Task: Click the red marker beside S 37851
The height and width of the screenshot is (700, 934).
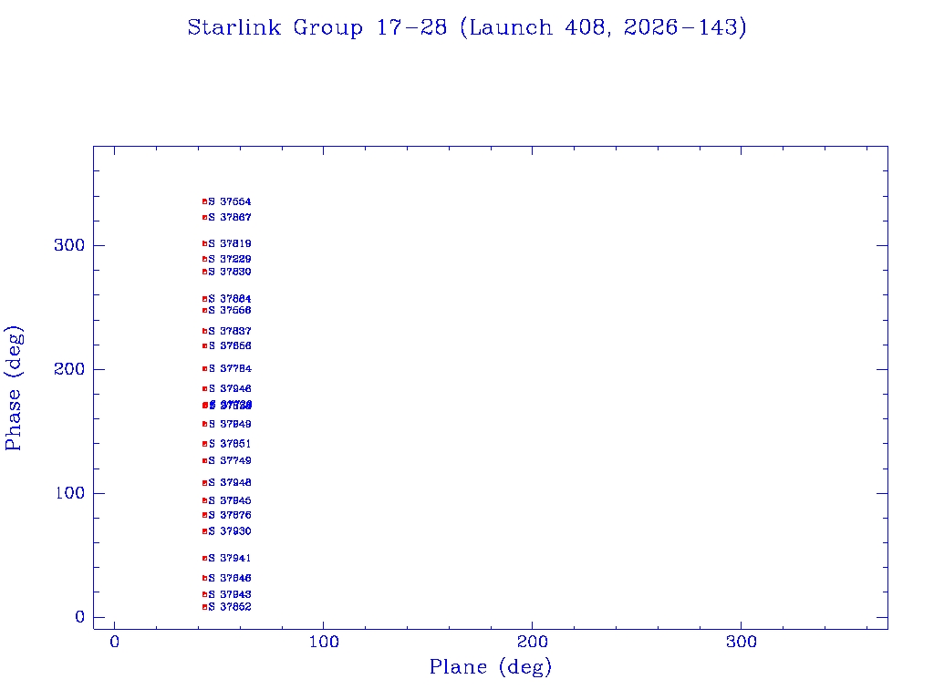Action: click(x=205, y=444)
